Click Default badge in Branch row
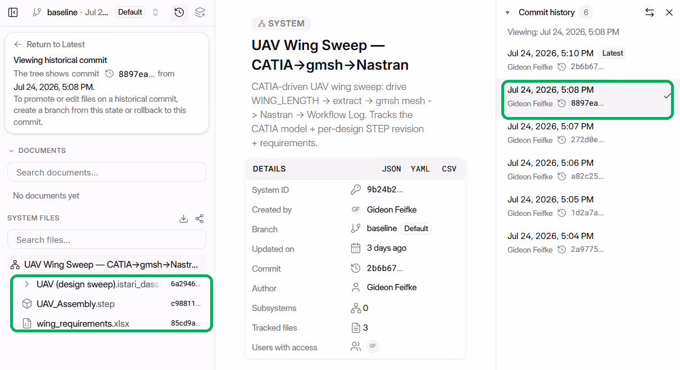 pos(416,229)
